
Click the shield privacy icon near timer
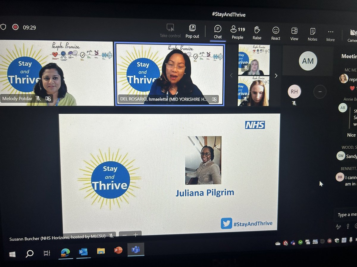[x=3, y=27]
